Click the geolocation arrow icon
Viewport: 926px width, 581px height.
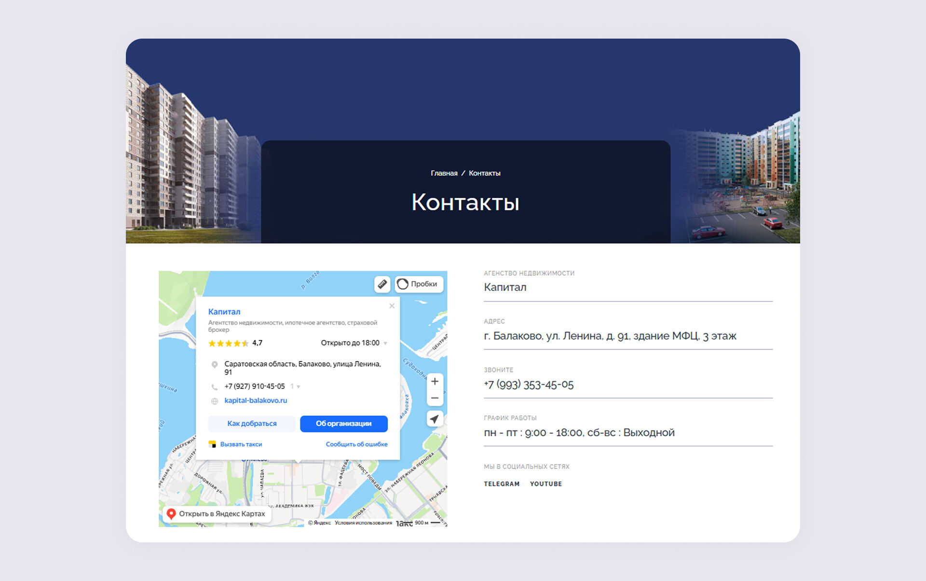435,419
